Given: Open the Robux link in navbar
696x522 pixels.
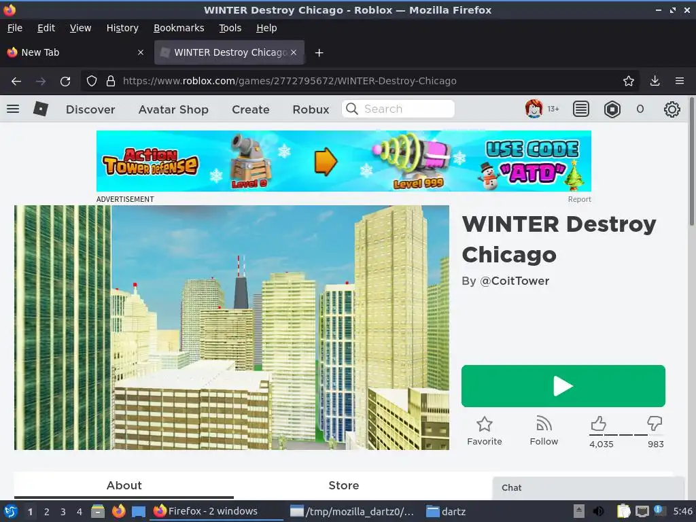Looking at the screenshot, I should pos(311,109).
